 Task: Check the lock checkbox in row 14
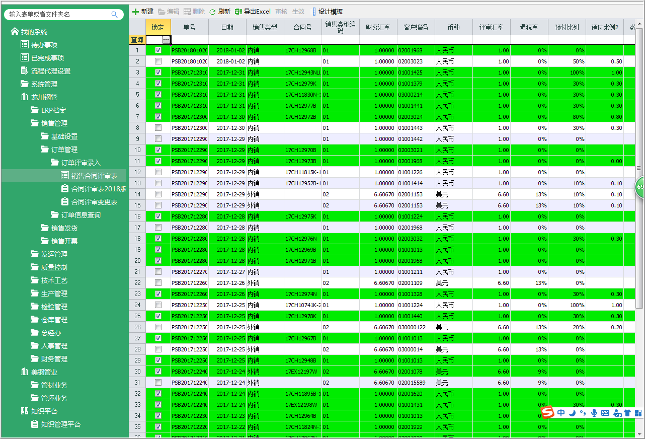158,194
